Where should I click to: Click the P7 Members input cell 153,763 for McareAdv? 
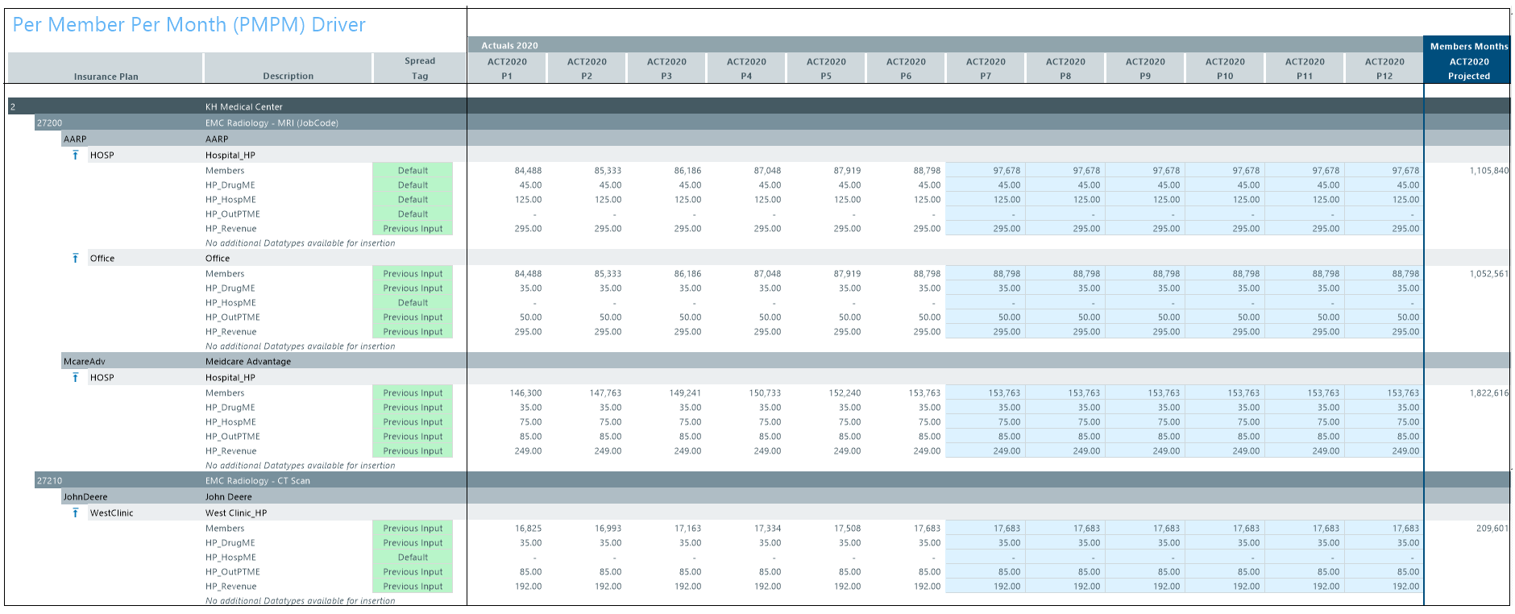985,392
